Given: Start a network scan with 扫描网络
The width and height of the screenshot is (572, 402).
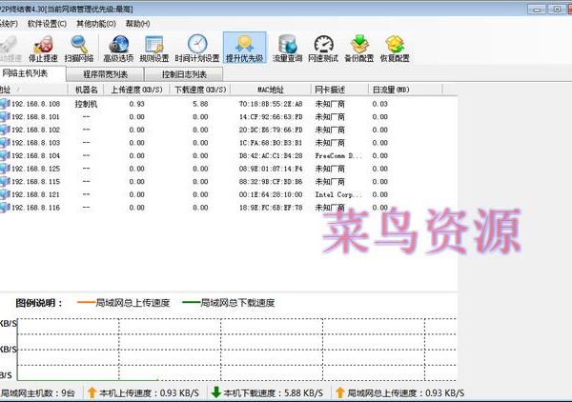Looking at the screenshot, I should 80,46.
